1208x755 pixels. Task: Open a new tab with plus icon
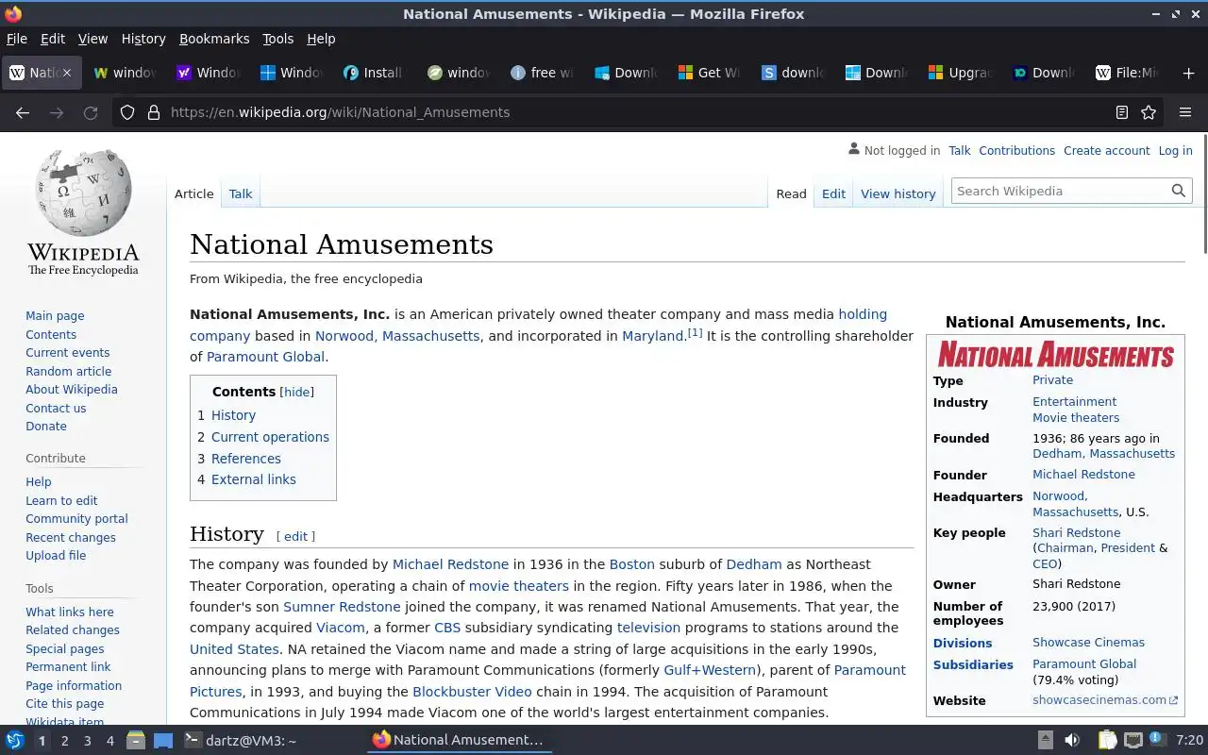click(1188, 73)
